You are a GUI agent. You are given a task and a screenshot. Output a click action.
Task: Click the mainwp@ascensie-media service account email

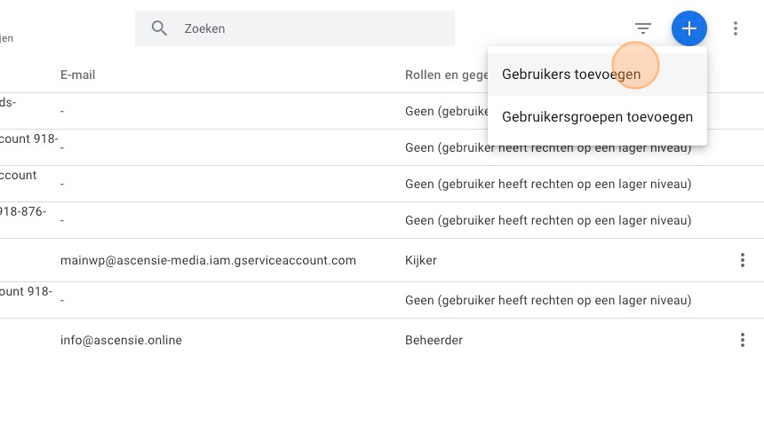[x=208, y=260]
